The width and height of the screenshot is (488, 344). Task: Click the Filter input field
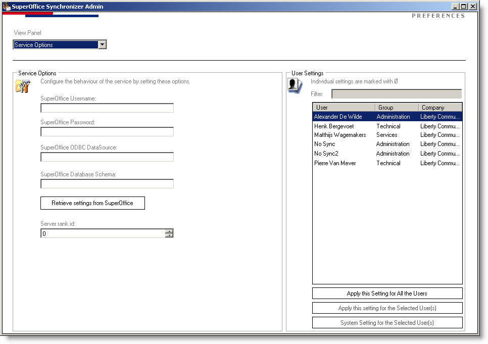(x=397, y=94)
